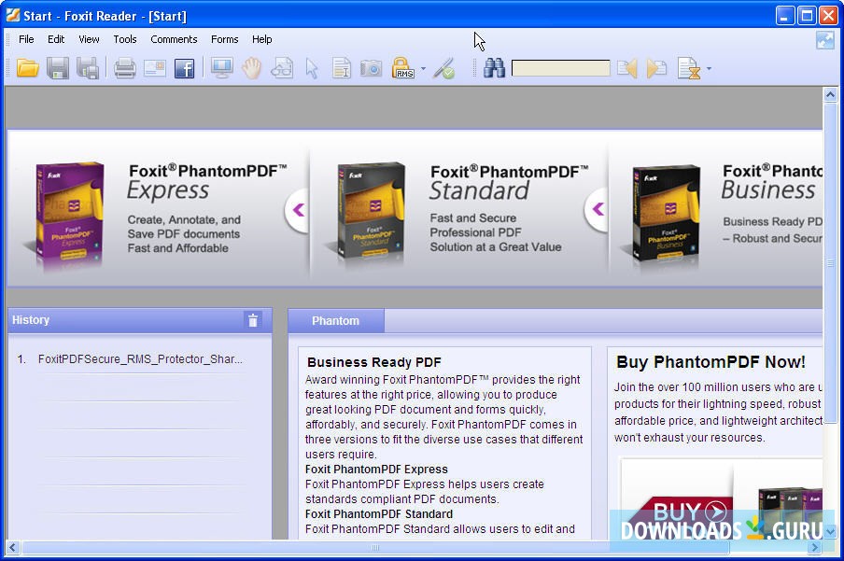The height and width of the screenshot is (561, 844).
Task: Expand the dropdown beside the rightmost toolbar icon
Action: coord(707,68)
